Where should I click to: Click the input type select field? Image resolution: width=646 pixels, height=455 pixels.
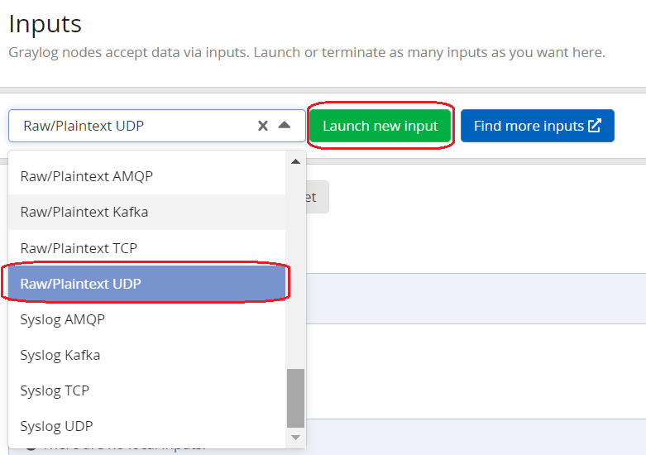click(x=157, y=126)
